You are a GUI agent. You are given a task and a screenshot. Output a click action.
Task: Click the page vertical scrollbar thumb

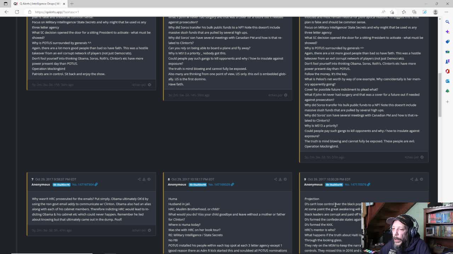(440, 95)
